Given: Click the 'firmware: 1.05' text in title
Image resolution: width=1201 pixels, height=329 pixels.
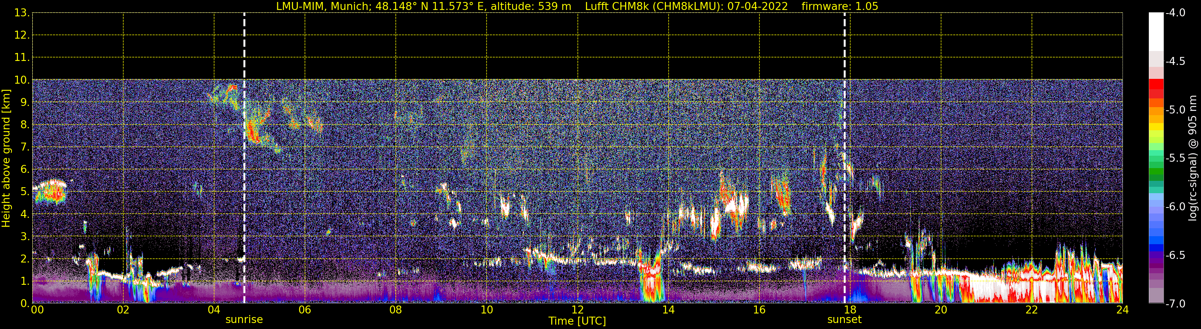Looking at the screenshot, I should [x=840, y=6].
